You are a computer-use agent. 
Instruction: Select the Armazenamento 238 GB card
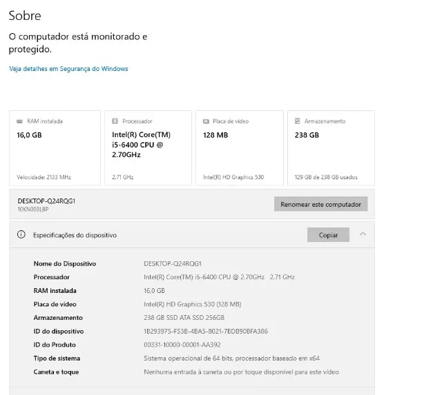point(331,148)
